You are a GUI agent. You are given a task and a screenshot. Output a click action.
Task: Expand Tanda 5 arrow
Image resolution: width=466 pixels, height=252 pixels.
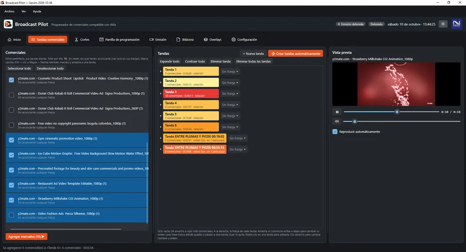[161, 116]
